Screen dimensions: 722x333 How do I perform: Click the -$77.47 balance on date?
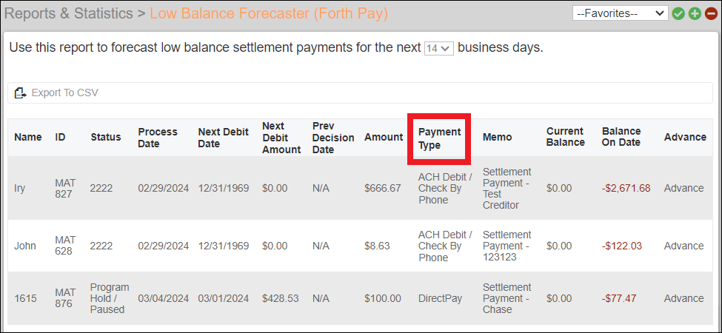point(619,298)
